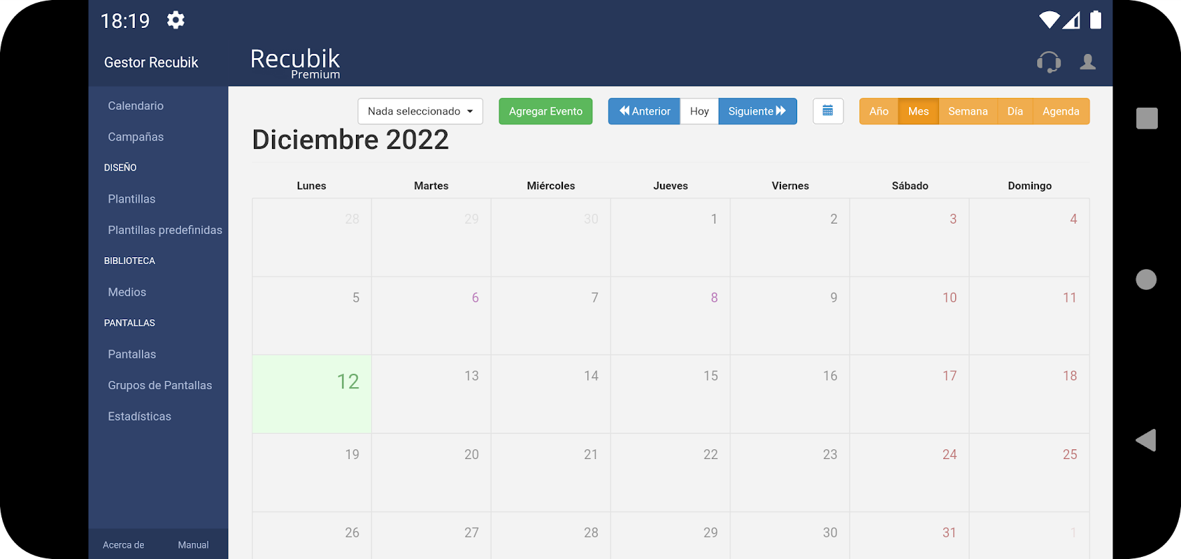Screen dimensions: 1181x559
Task: Select day 3 in the calendar
Action: [x=910, y=238]
